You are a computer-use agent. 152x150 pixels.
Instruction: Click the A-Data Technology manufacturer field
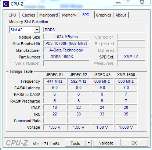(66, 50)
